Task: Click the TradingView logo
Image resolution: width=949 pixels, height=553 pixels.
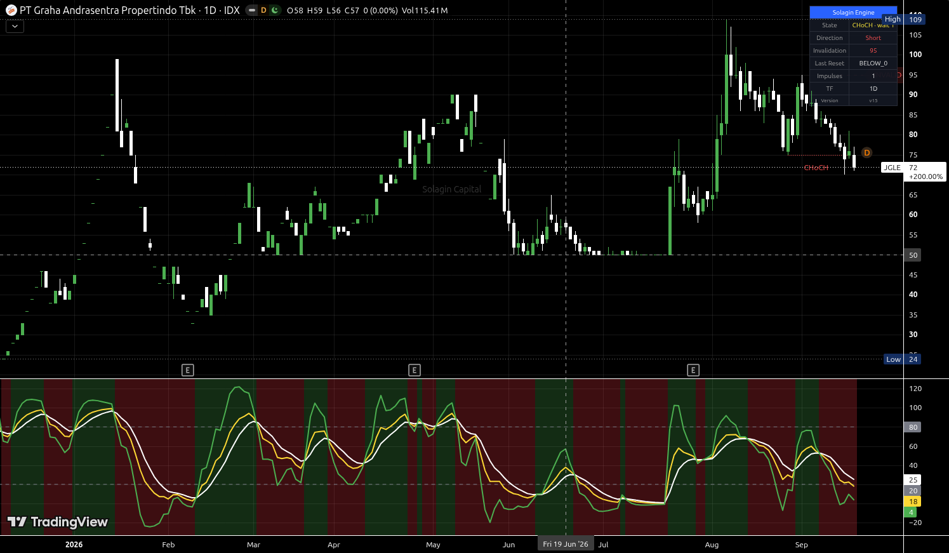Action: 58,522
